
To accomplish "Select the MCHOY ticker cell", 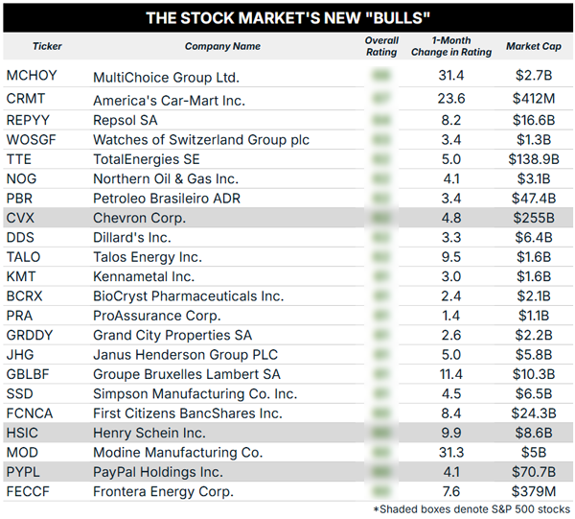I will 32,75.
